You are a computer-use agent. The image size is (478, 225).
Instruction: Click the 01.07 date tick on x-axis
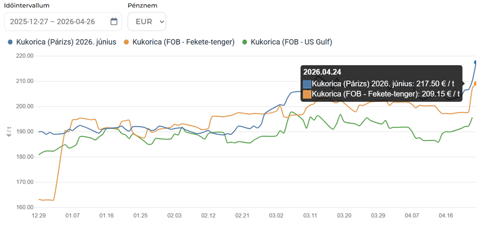pos(73,216)
